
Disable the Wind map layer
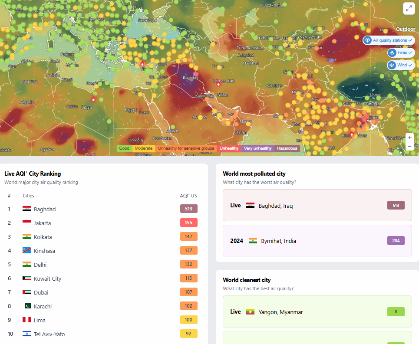click(x=400, y=65)
